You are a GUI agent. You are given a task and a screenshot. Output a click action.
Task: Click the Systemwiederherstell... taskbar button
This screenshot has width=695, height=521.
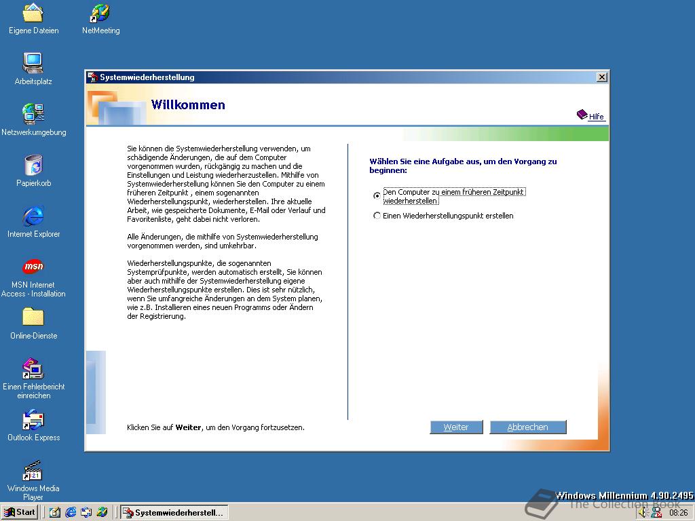point(174,513)
